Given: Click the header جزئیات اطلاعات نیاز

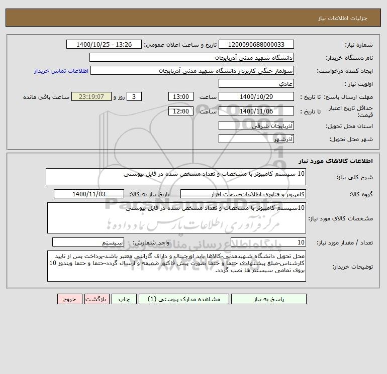Looking at the screenshot, I should point(343,18).
